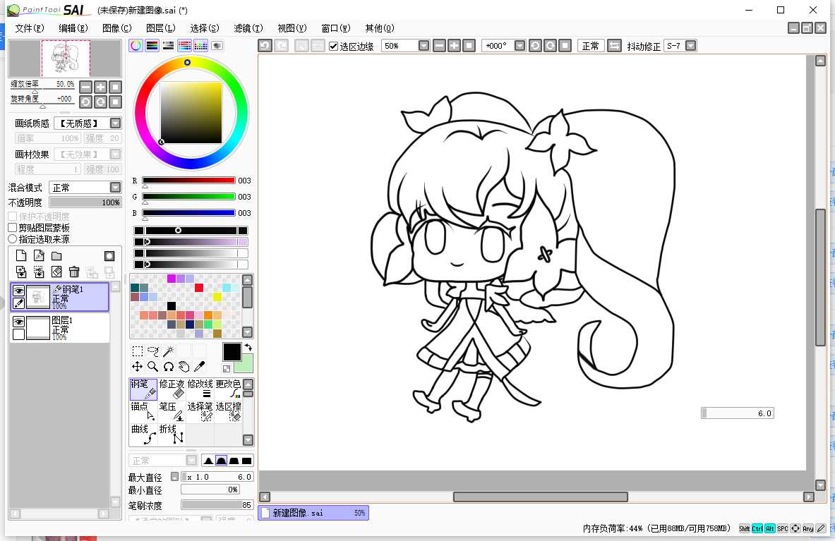This screenshot has height=541, width=835.
Task: Pick the rectangular selection tool
Action: pyautogui.click(x=138, y=351)
